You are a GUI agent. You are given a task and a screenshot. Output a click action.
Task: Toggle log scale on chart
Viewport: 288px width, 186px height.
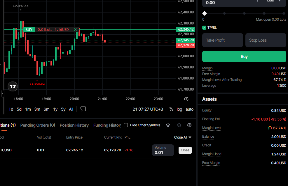179,109
